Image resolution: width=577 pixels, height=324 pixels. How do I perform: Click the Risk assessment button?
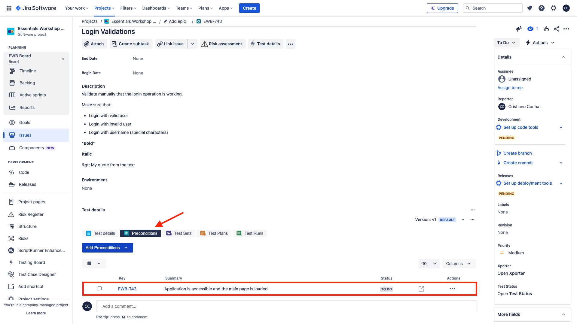click(x=223, y=44)
